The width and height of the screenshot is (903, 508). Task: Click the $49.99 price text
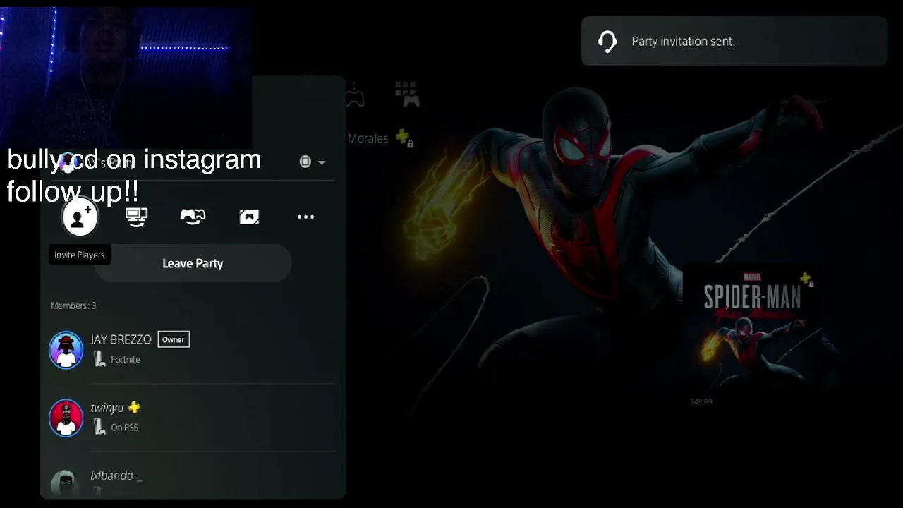tap(701, 401)
